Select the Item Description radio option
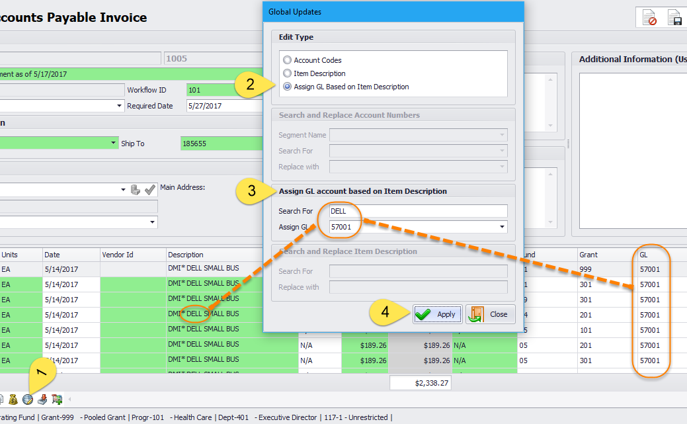The height and width of the screenshot is (424, 687). click(x=287, y=73)
